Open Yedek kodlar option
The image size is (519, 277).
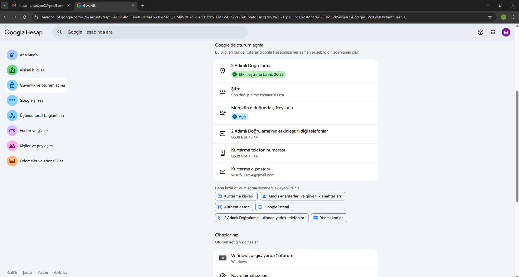click(x=329, y=218)
